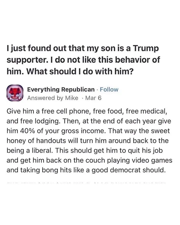
Task: Click the answer line beginning 'honey of handouts'
Action: (x=88, y=141)
